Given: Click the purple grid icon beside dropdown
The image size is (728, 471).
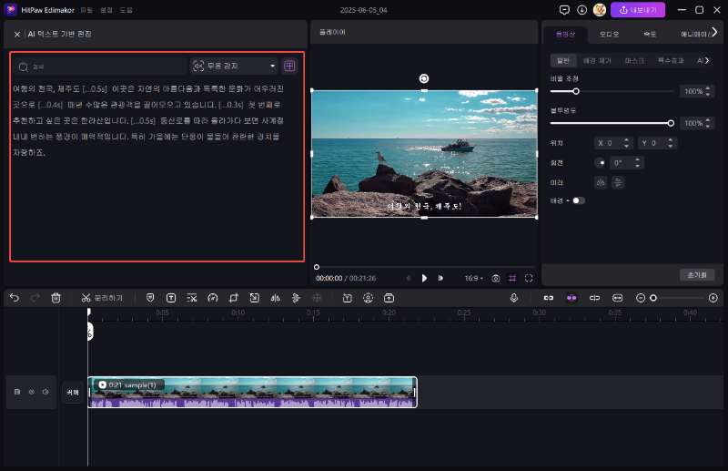Looking at the screenshot, I should [x=289, y=66].
